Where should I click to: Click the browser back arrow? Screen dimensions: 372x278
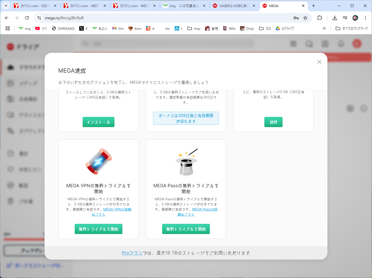tap(7, 18)
